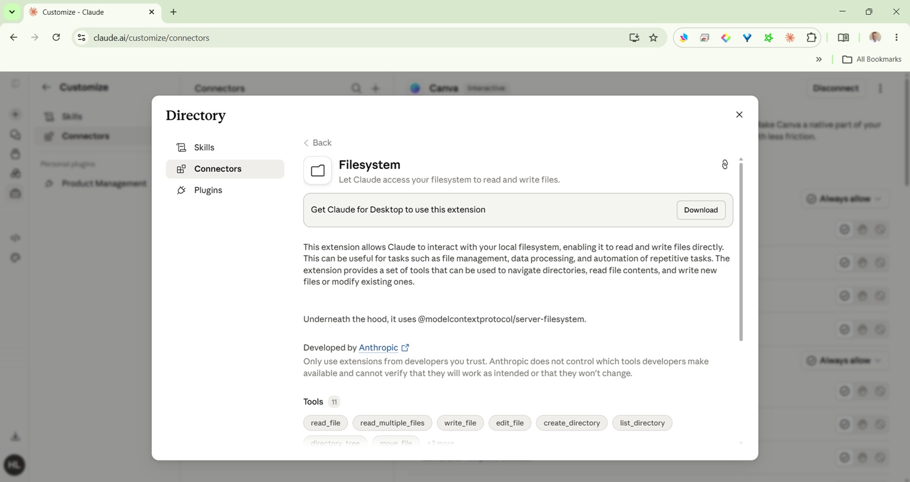Image resolution: width=910 pixels, height=482 pixels.
Task: Select block icon in first row under lower Always allow
Action: click(x=880, y=391)
